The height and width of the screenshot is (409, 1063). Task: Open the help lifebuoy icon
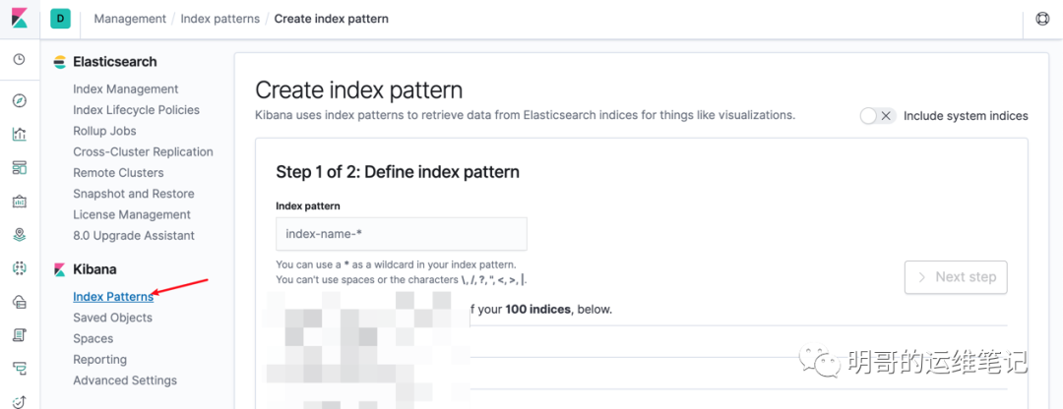pyautogui.click(x=1042, y=19)
